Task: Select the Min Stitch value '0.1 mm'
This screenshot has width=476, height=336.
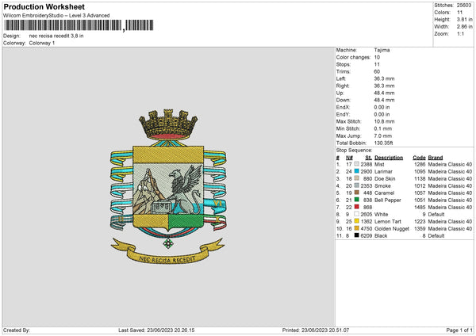Action: click(x=383, y=128)
